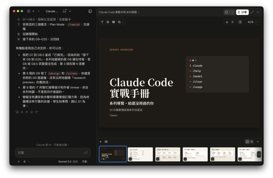Add a new slide with plus
The image size is (273, 178).
click(101, 142)
